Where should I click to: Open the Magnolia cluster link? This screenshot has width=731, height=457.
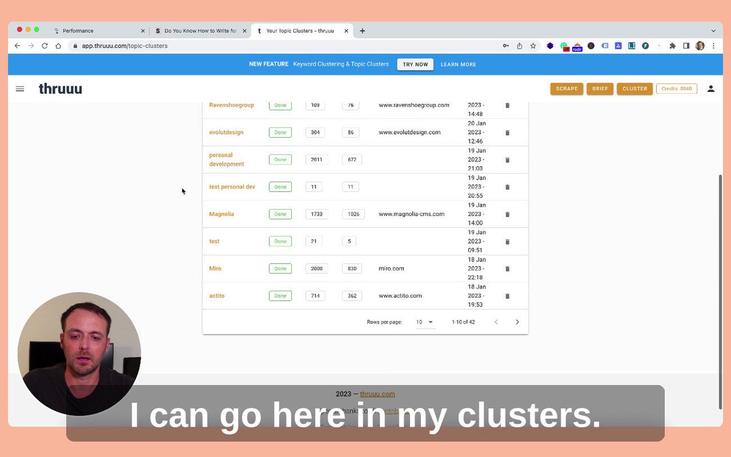click(221, 214)
